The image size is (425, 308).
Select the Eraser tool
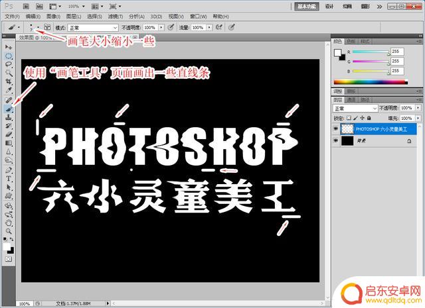click(9, 134)
